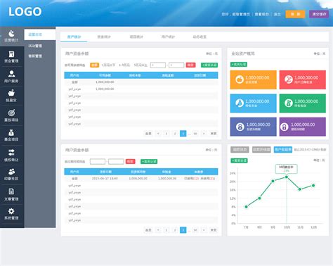Open the calculator 资金管理 sidebar icon
333x266 pixels.
pos(11,56)
